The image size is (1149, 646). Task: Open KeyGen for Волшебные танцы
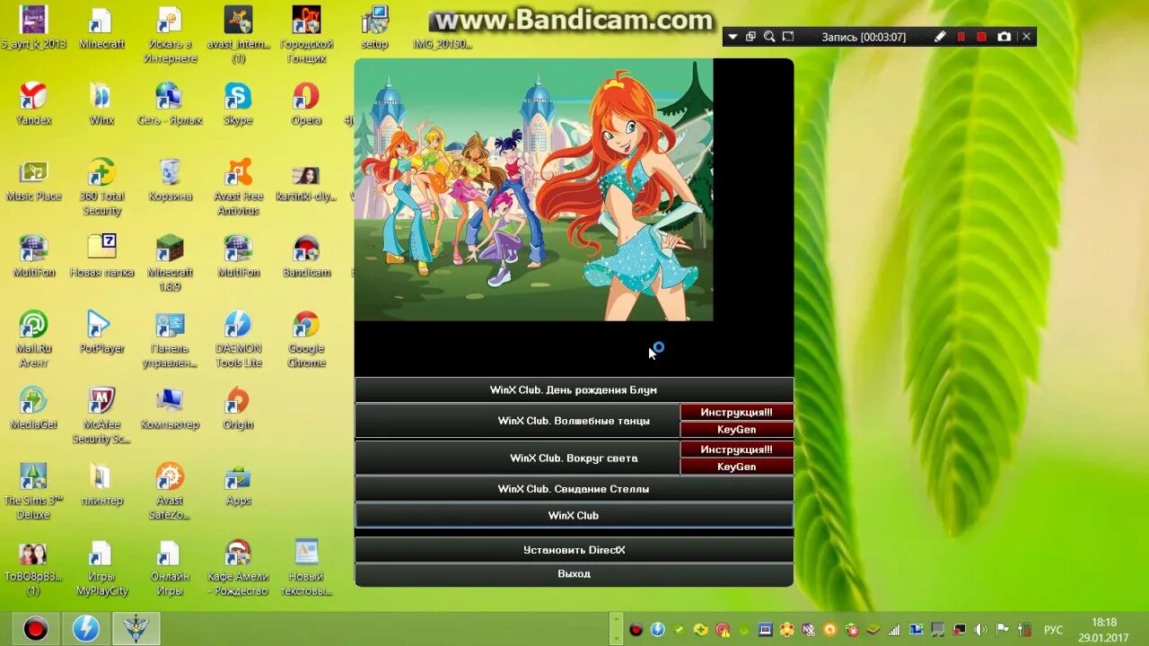737,430
